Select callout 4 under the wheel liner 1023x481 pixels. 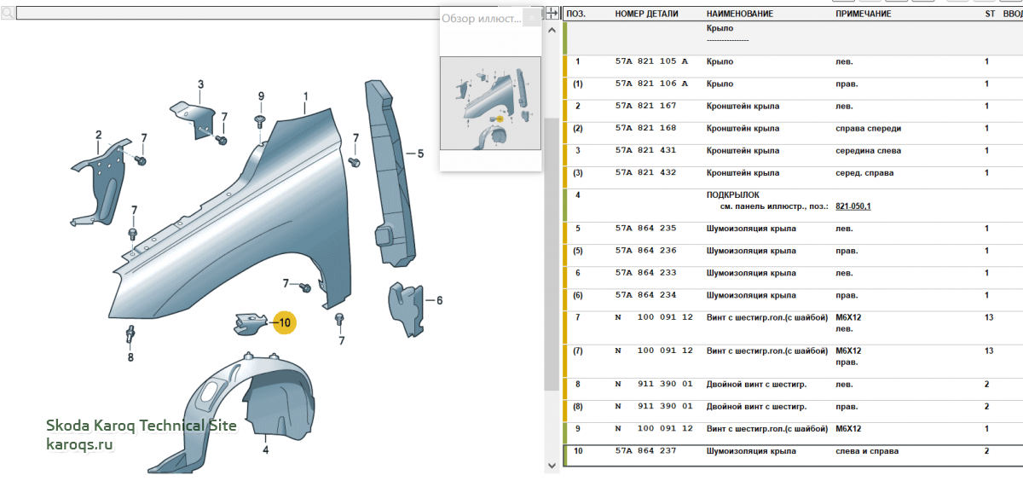pyautogui.click(x=265, y=449)
